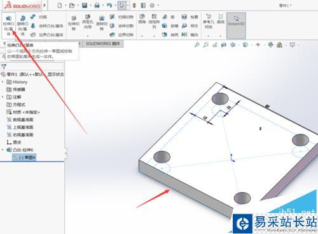Open the Options settings icon

152,5
